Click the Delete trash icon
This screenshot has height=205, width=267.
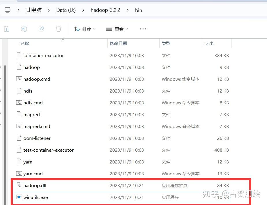pyautogui.click(x=59, y=29)
